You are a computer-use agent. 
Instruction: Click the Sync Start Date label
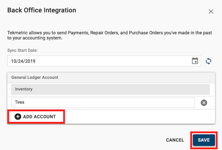[23, 50]
